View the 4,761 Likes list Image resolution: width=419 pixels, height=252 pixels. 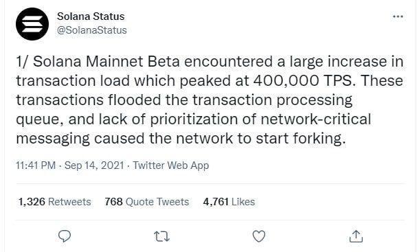pyautogui.click(x=229, y=202)
